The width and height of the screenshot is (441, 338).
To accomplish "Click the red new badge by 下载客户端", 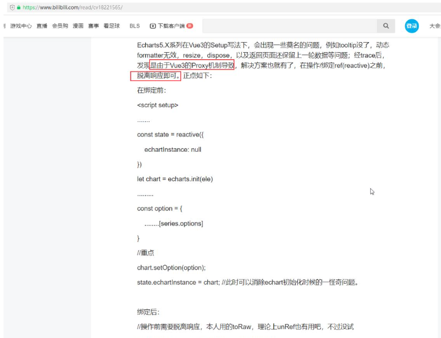I will coord(190,26).
